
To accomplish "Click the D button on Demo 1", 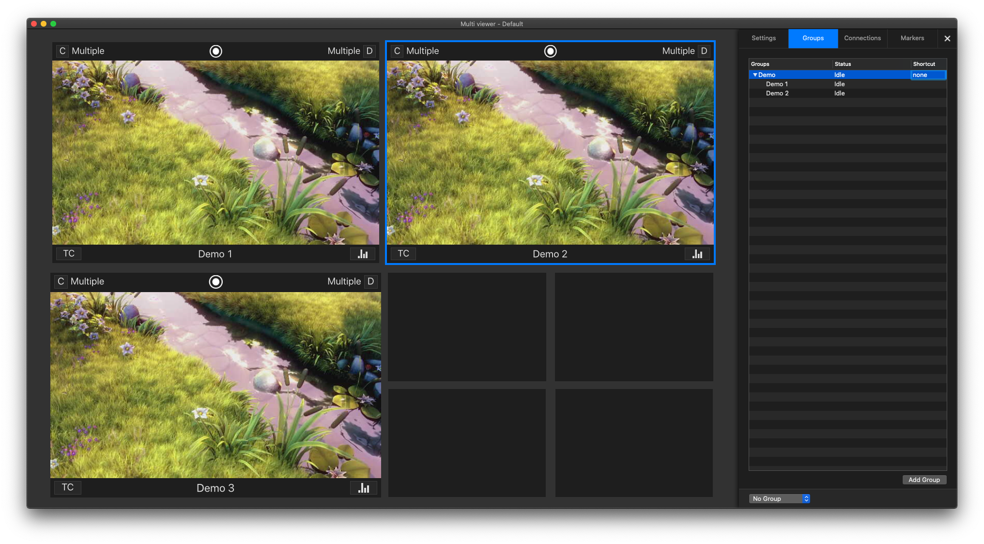I will (x=369, y=51).
